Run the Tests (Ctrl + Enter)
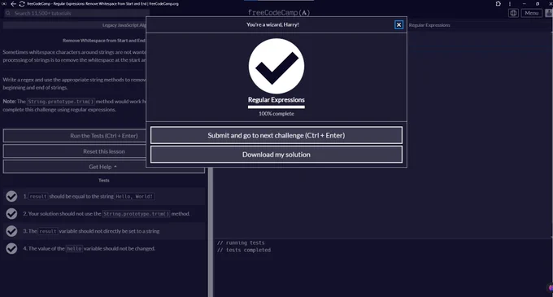 (104, 136)
